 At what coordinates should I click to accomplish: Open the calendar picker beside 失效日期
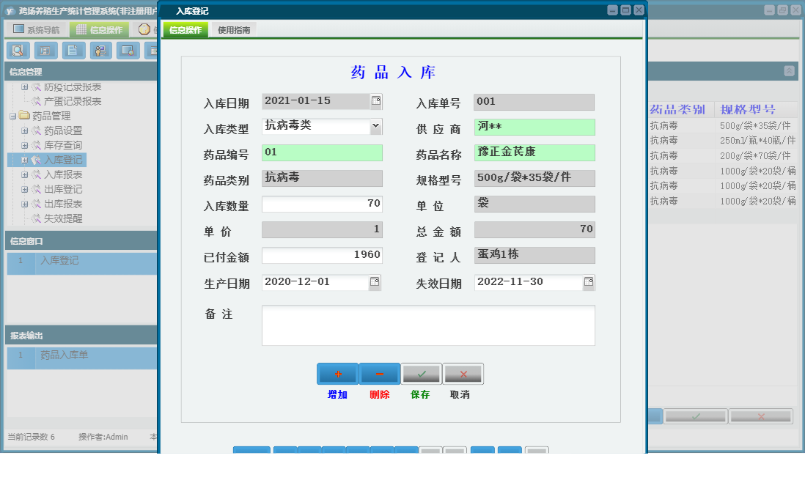(589, 281)
